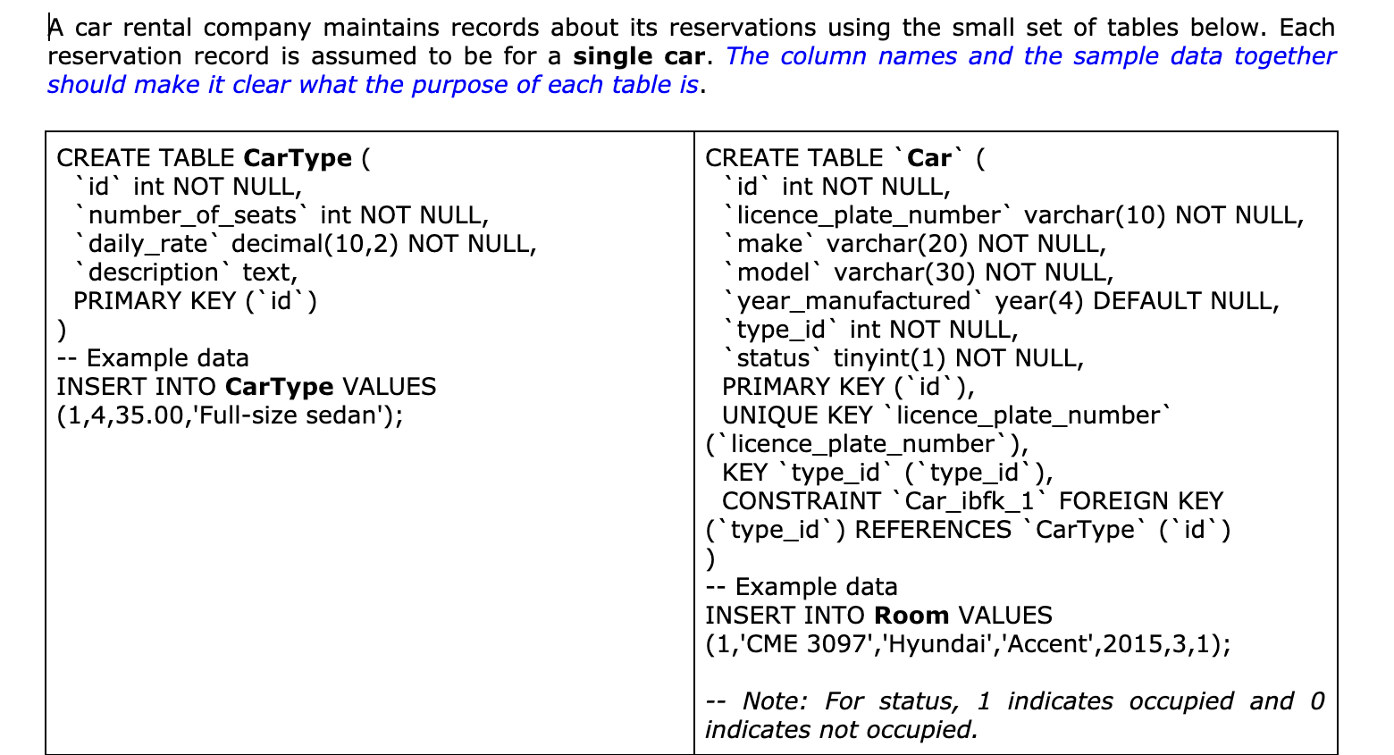Screen dimensions: 1394x755
Task: Click the `type_id` int NOT NULL line
Action: (x=871, y=330)
